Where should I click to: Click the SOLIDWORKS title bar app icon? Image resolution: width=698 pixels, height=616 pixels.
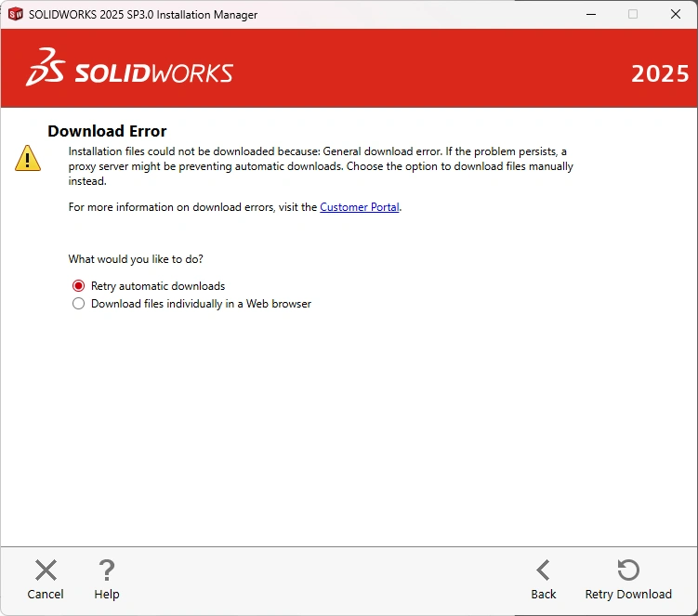[16, 14]
